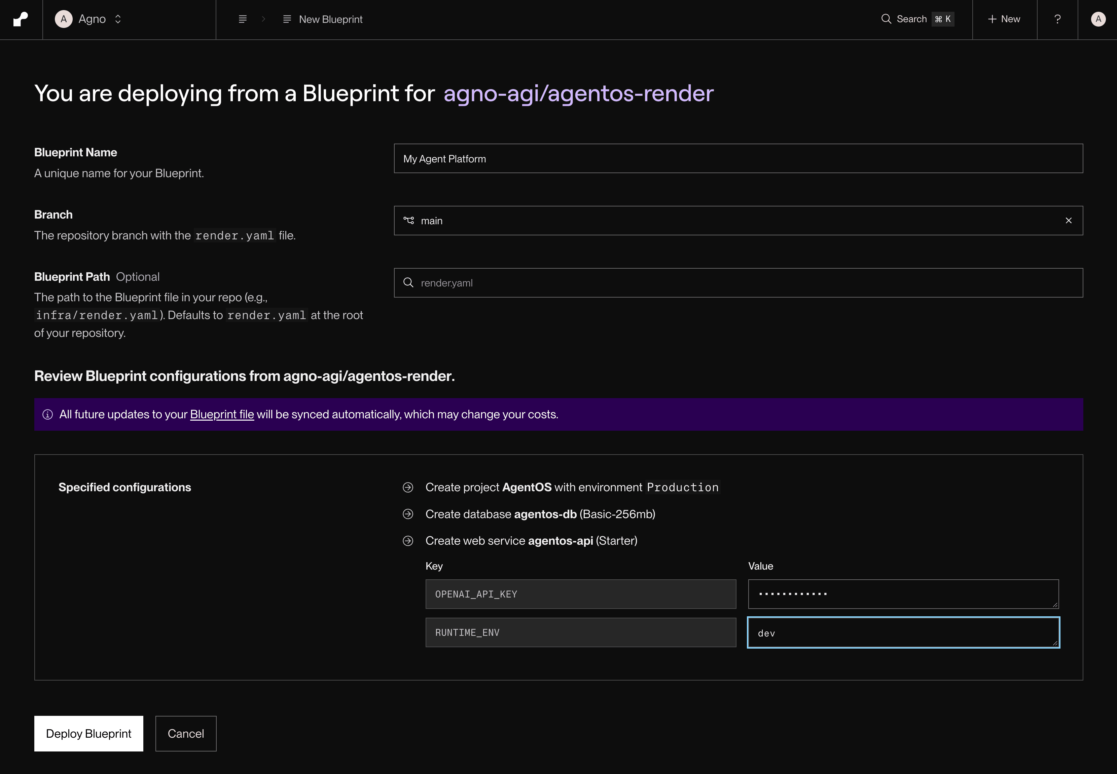
Task: Click the Production environment label
Action: tap(683, 488)
